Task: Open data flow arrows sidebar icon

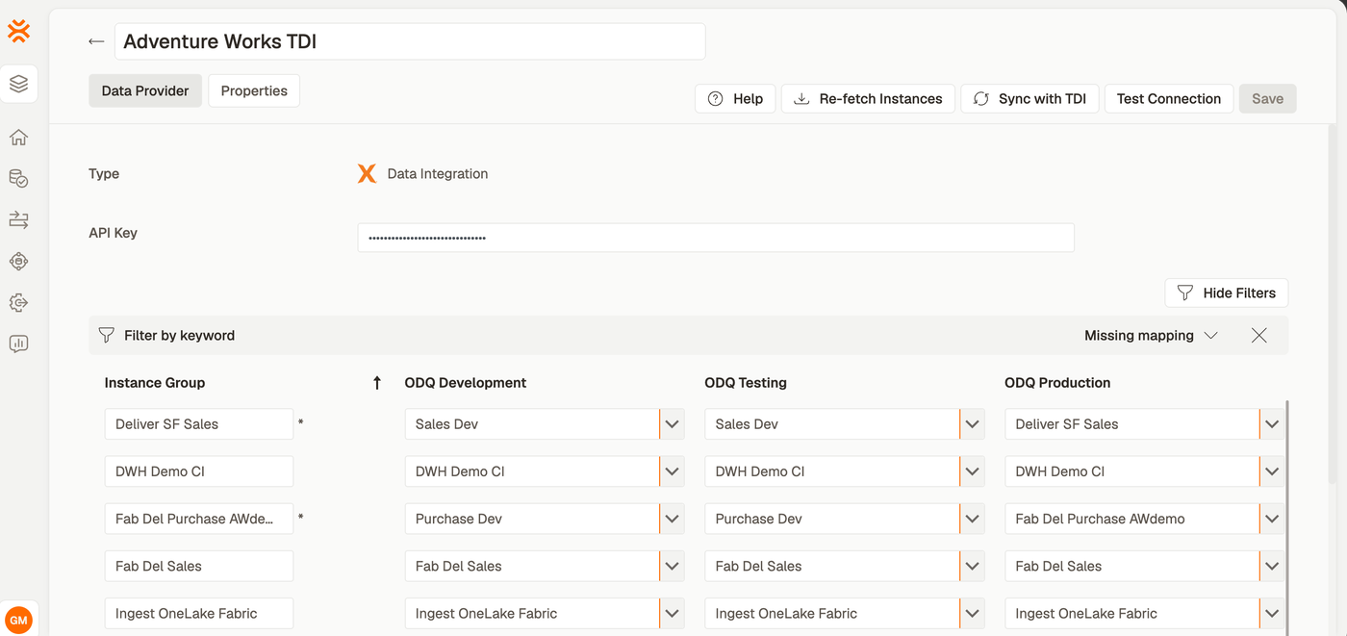Action: click(x=18, y=220)
